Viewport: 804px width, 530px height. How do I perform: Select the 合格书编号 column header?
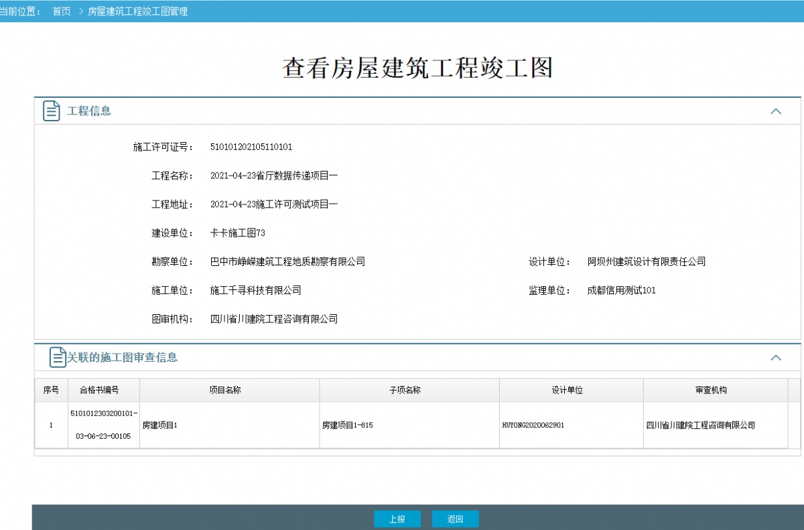(x=104, y=390)
